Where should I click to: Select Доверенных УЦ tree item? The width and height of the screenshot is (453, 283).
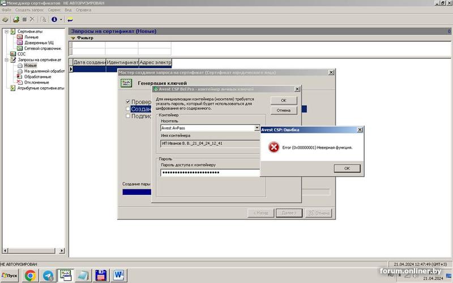click(39, 42)
